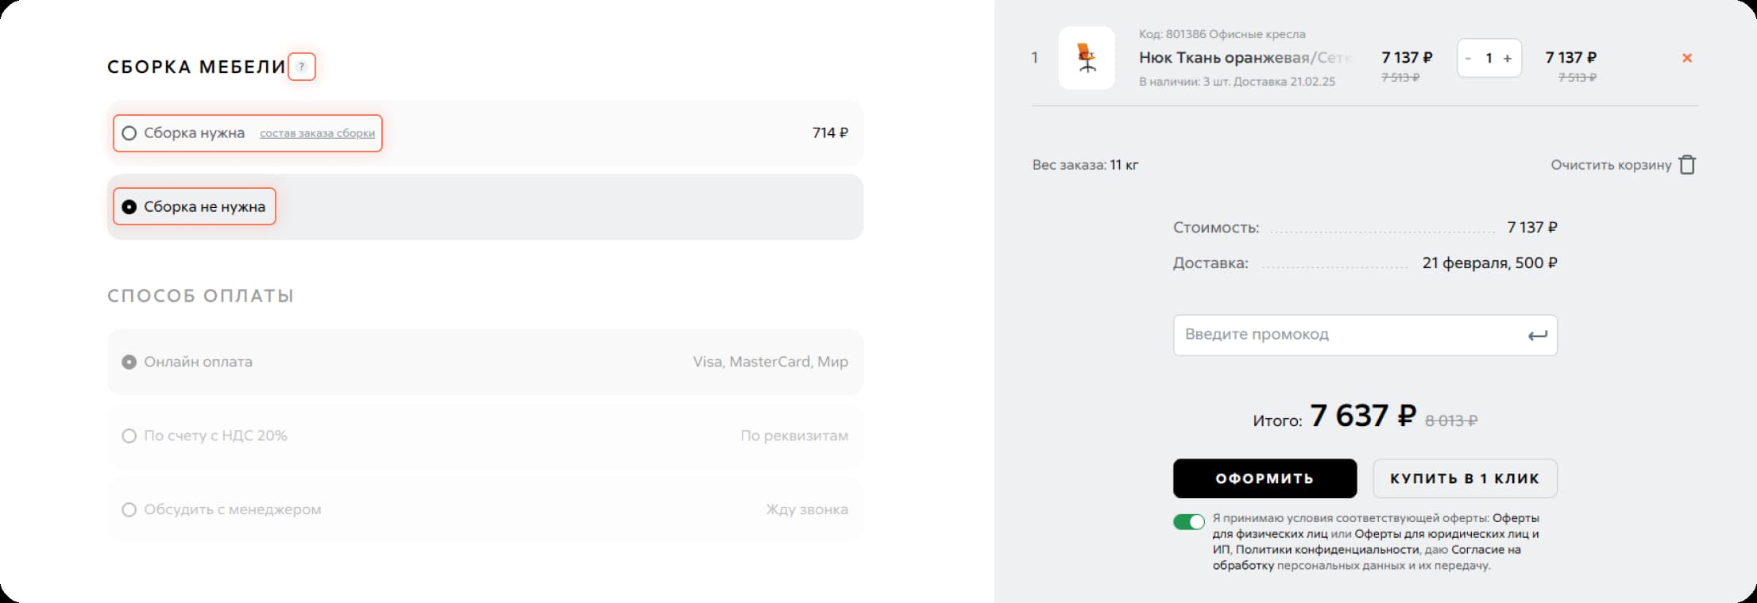The image size is (1757, 603).
Task: Open the orange office chair thumbnail
Action: tap(1087, 58)
